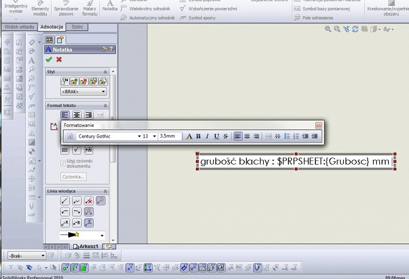The image size is (409, 279).
Task: Insert a bulleted list in the note
Action: coord(287,137)
